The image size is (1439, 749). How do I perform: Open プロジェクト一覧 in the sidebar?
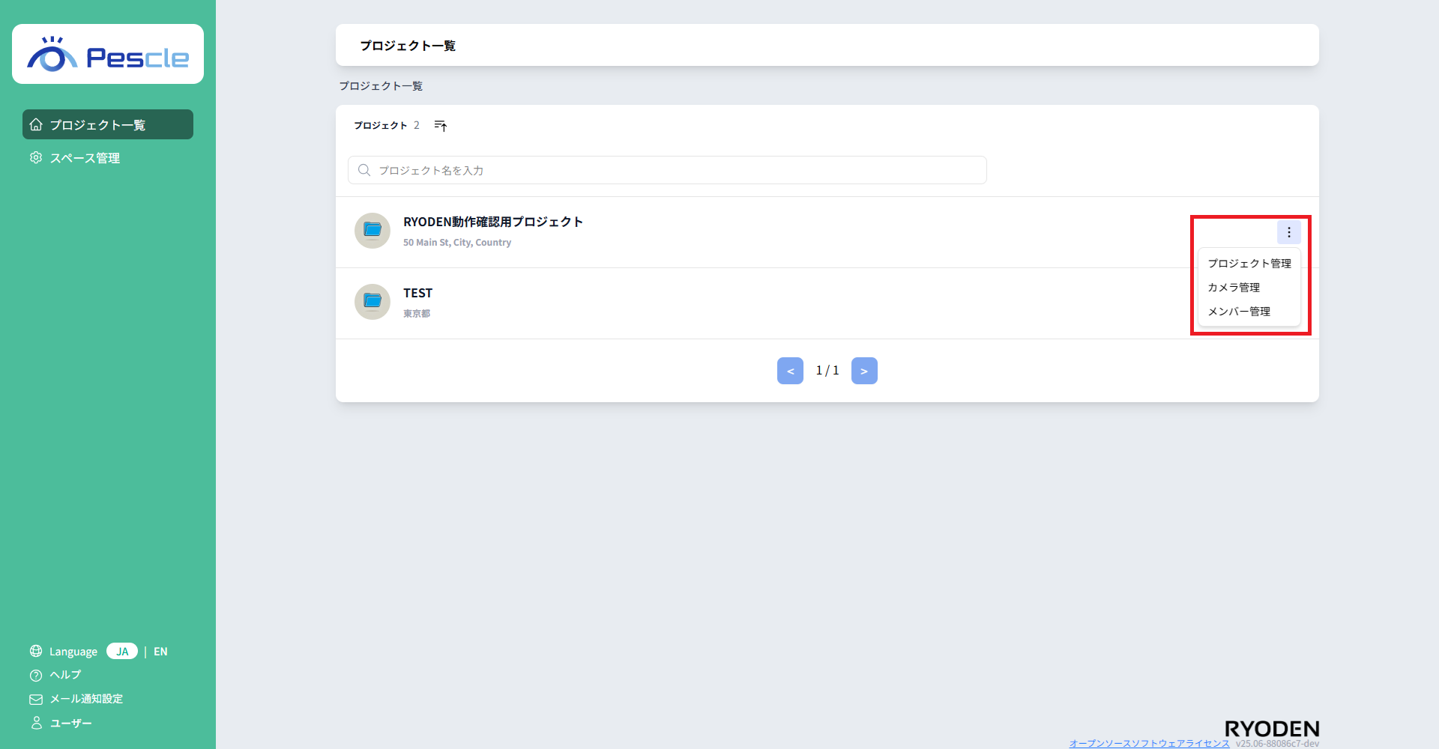point(108,125)
